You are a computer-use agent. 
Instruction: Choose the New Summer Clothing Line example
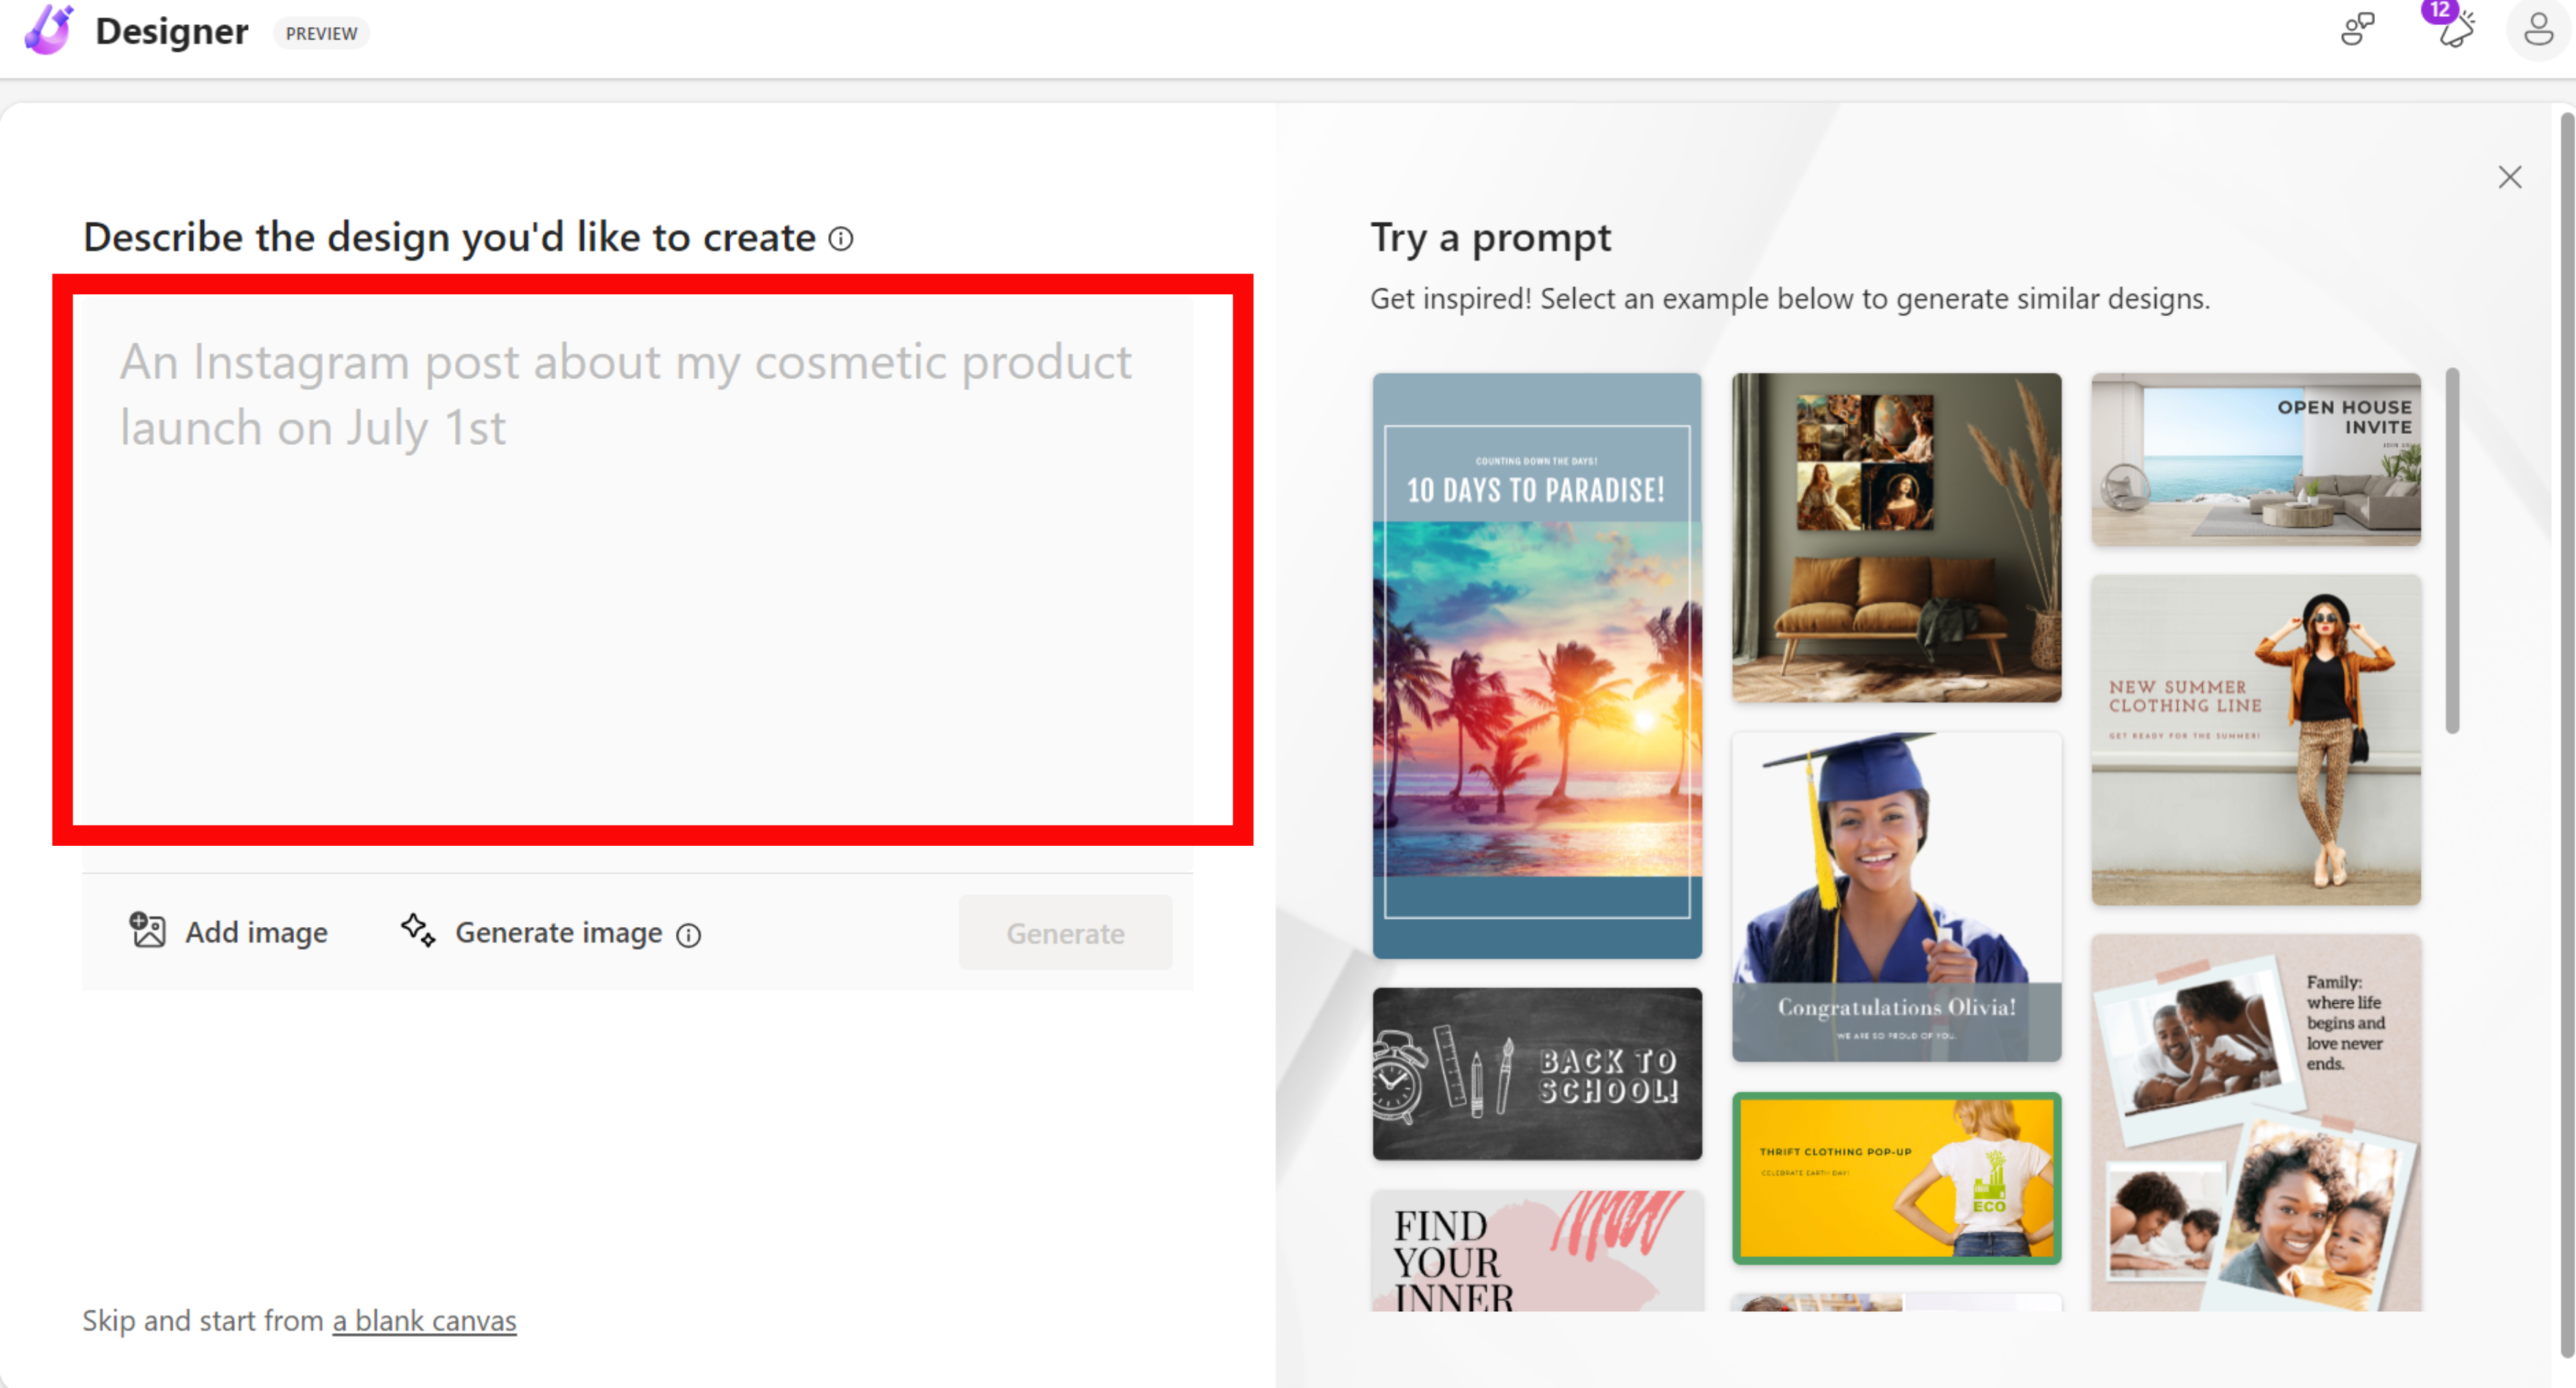click(2255, 740)
